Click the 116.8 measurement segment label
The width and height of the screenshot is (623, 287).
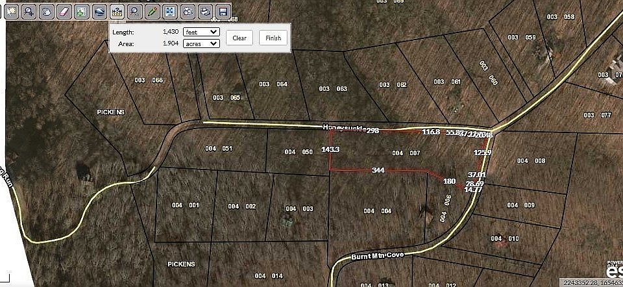click(431, 132)
